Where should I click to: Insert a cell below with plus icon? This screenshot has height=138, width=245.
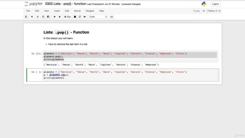(32, 17)
